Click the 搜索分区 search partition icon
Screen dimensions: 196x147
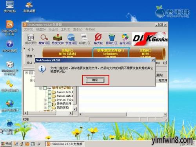point(44,39)
